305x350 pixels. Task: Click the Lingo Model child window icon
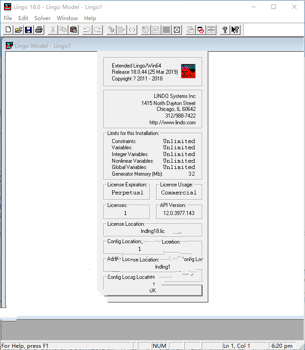pos(9,46)
